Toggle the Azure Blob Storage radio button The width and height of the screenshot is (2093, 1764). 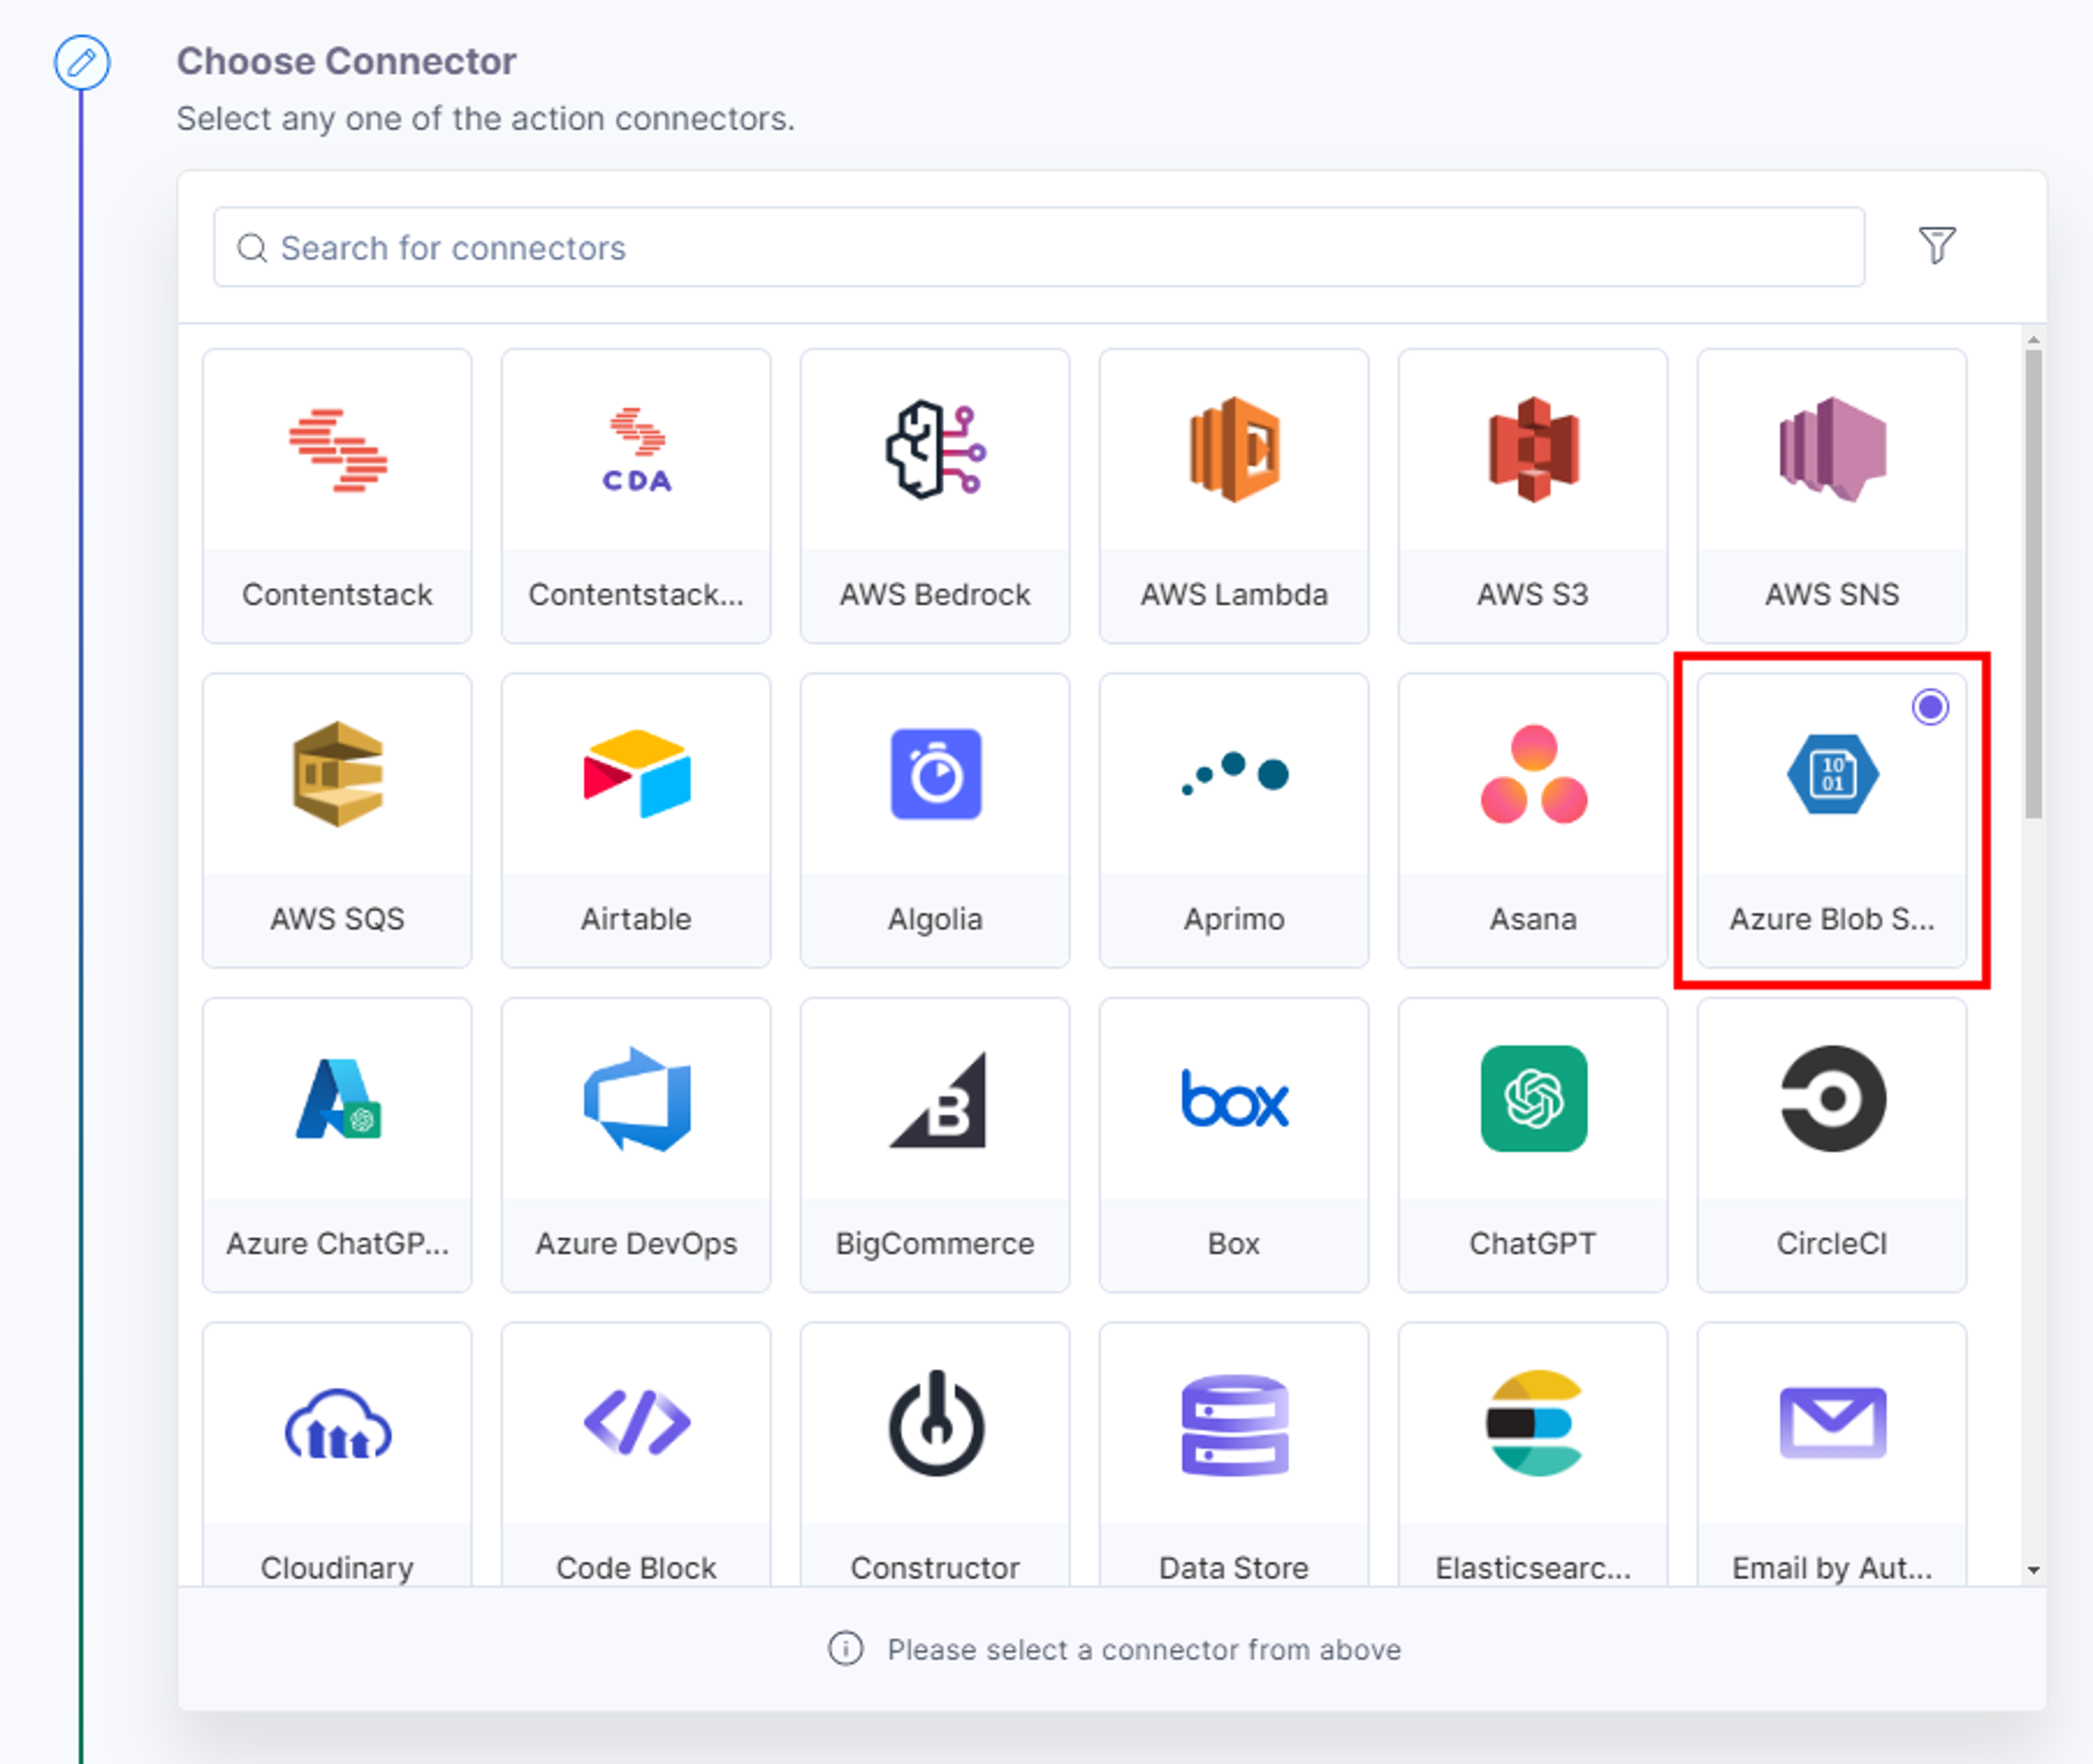coord(1930,707)
